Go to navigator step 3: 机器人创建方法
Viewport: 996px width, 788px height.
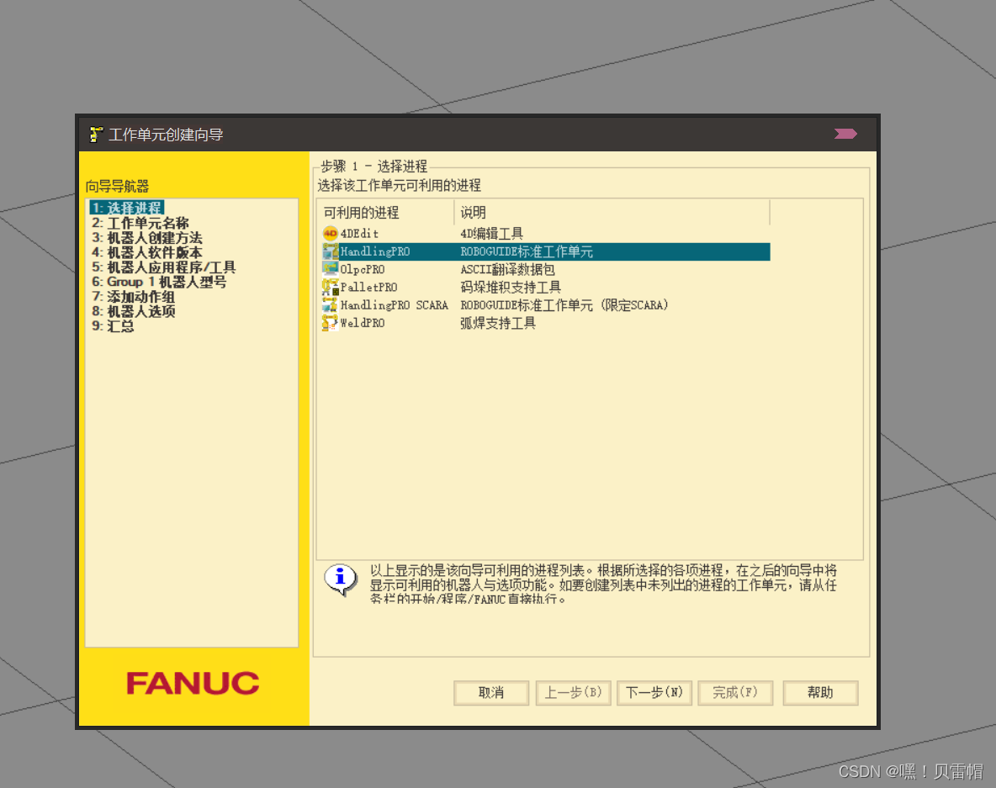click(146, 237)
